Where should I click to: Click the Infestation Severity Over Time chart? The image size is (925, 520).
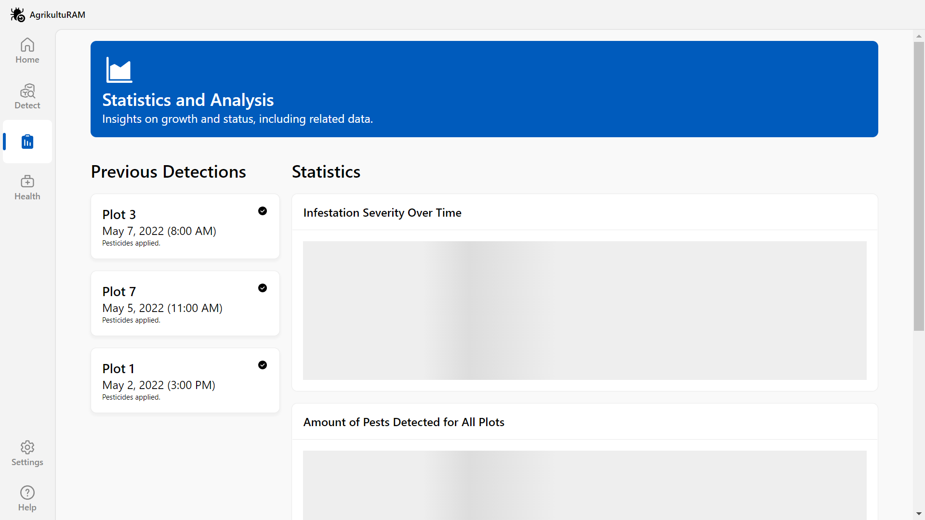point(584,311)
